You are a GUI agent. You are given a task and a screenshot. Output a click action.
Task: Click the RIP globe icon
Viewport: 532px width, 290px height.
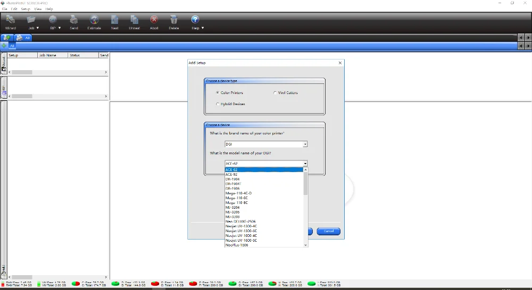[53, 20]
